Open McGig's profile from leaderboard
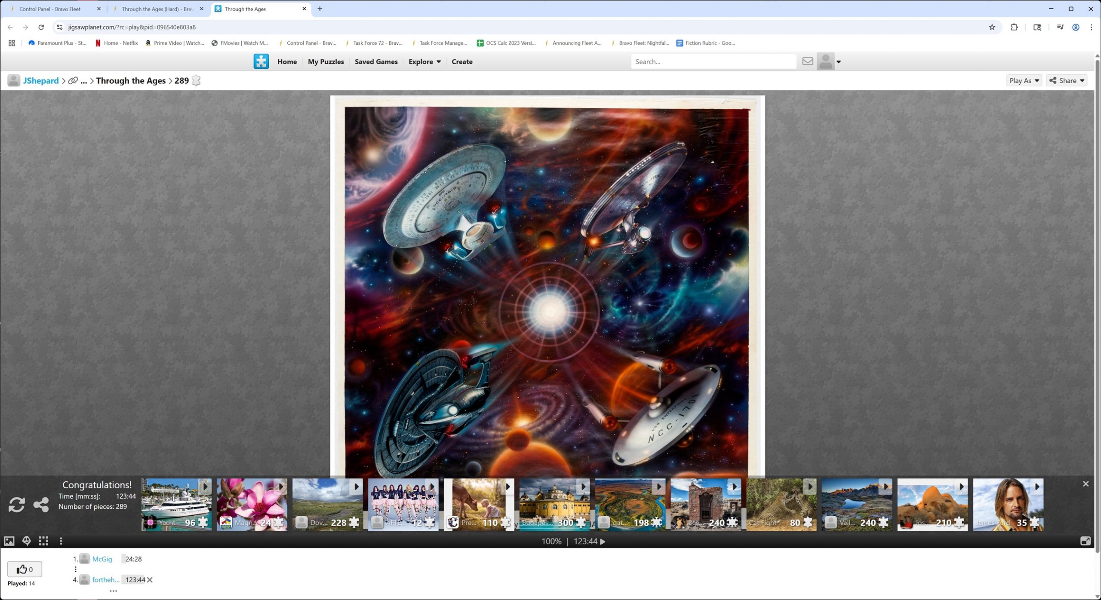 (x=102, y=559)
